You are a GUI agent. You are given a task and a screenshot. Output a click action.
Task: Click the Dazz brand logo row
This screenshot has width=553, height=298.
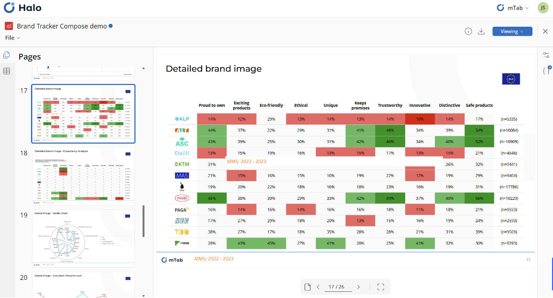(182, 153)
